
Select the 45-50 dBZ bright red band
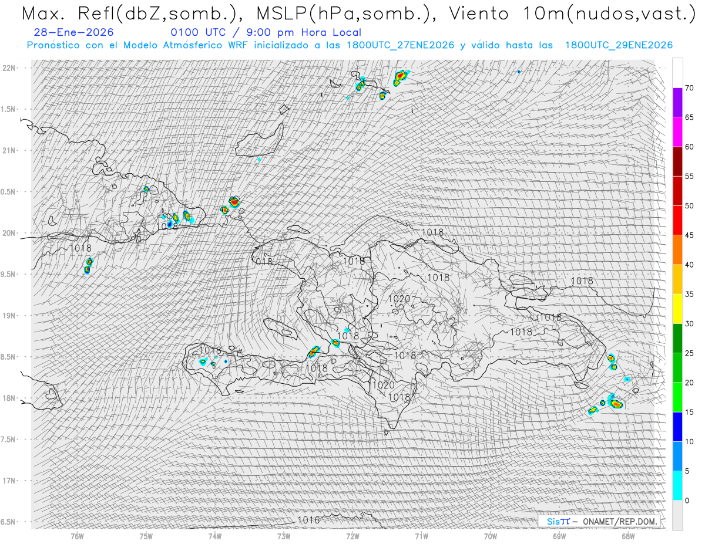pyautogui.click(x=677, y=221)
